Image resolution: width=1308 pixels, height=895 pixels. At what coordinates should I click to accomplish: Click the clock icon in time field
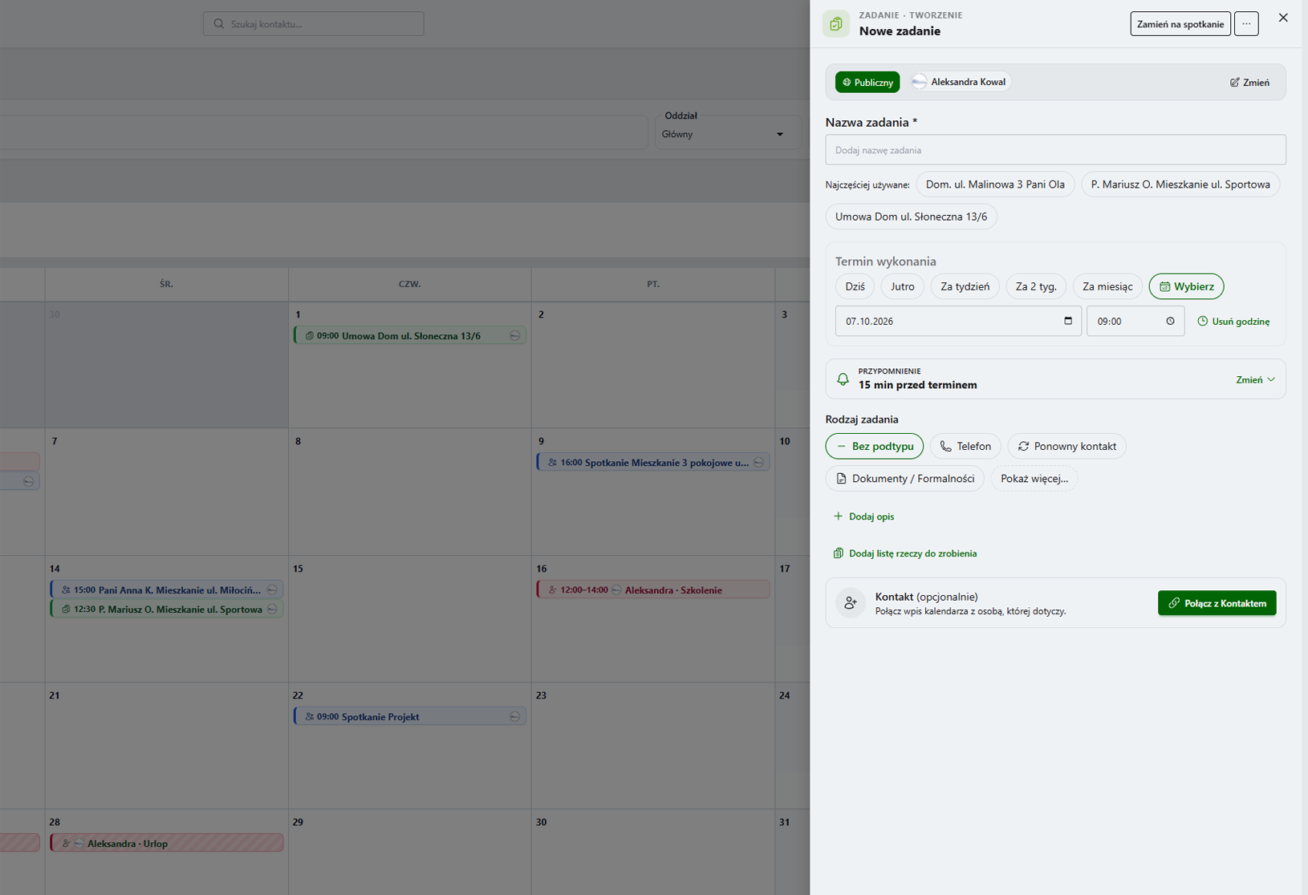(1170, 321)
